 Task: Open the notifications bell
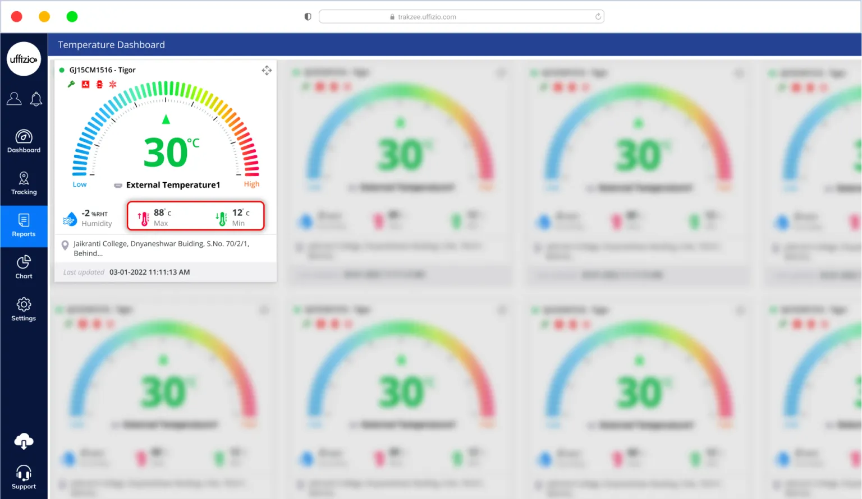click(x=36, y=99)
